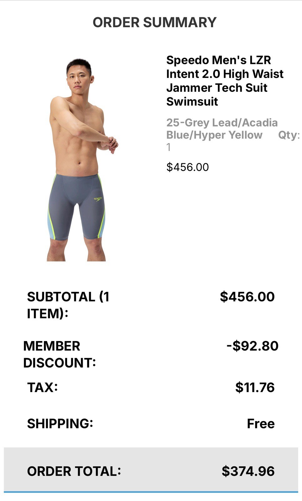Click the Qty: 1 quantity text
Viewport: 302px width, 501px height.
233,141
